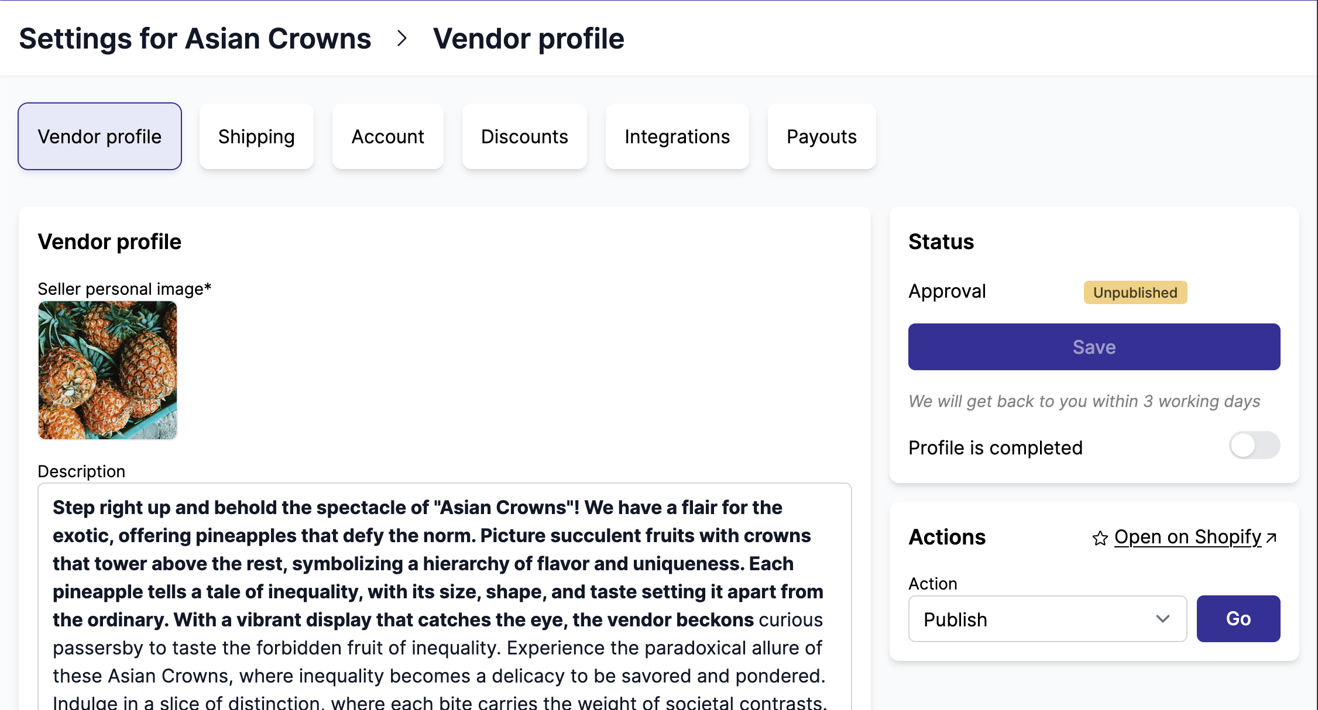The image size is (1318, 710).
Task: Open the Account settings tab
Action: [387, 136]
